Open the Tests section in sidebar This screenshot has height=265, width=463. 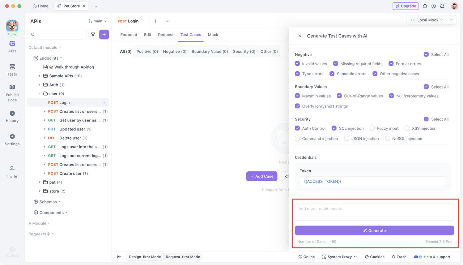click(12, 70)
